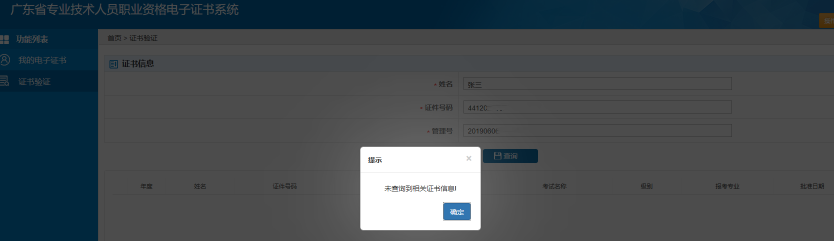The image size is (834, 241).
Task: Select the 证书验证 sidebar menu item
Action: pos(34,81)
